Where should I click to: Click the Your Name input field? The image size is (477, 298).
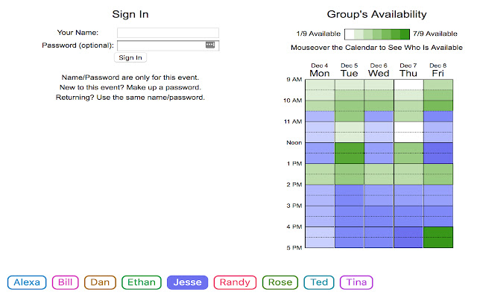click(168, 33)
